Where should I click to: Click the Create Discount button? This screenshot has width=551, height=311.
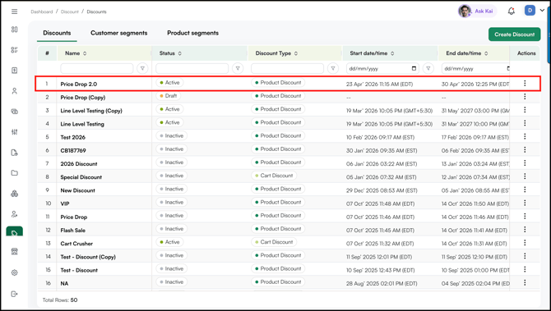(515, 34)
